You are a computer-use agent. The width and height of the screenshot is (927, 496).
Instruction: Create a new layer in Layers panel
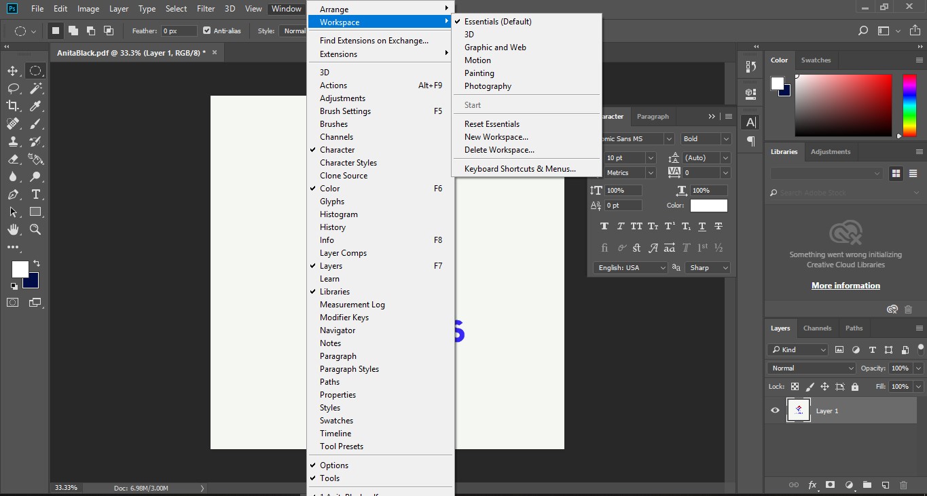tap(884, 484)
